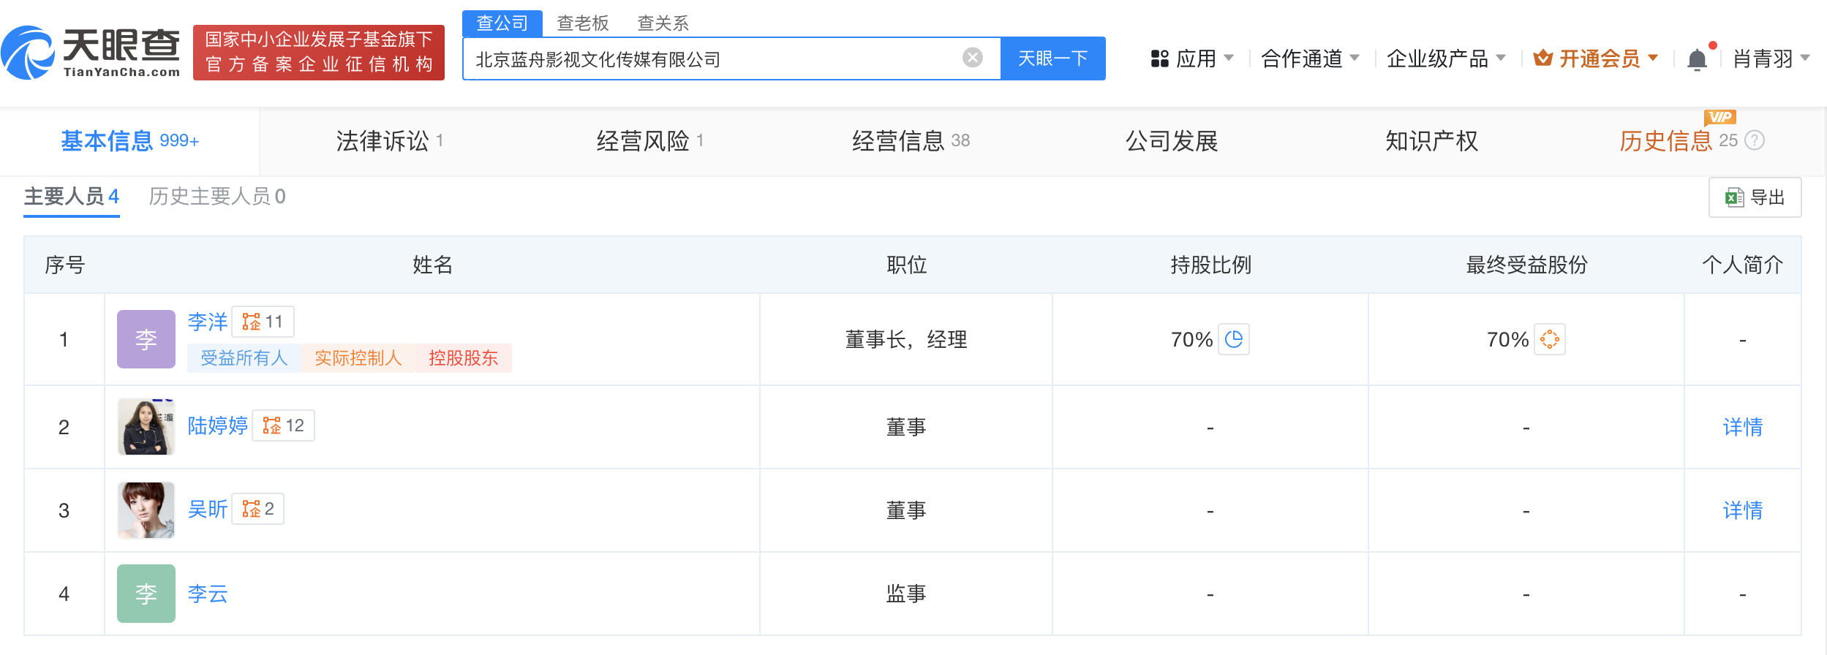Click the pie chart icon beside 70% shareholding
1827x655 pixels.
[x=1233, y=339]
